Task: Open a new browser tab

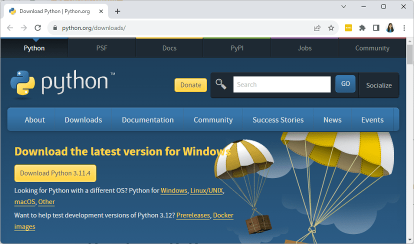Action: (x=117, y=11)
